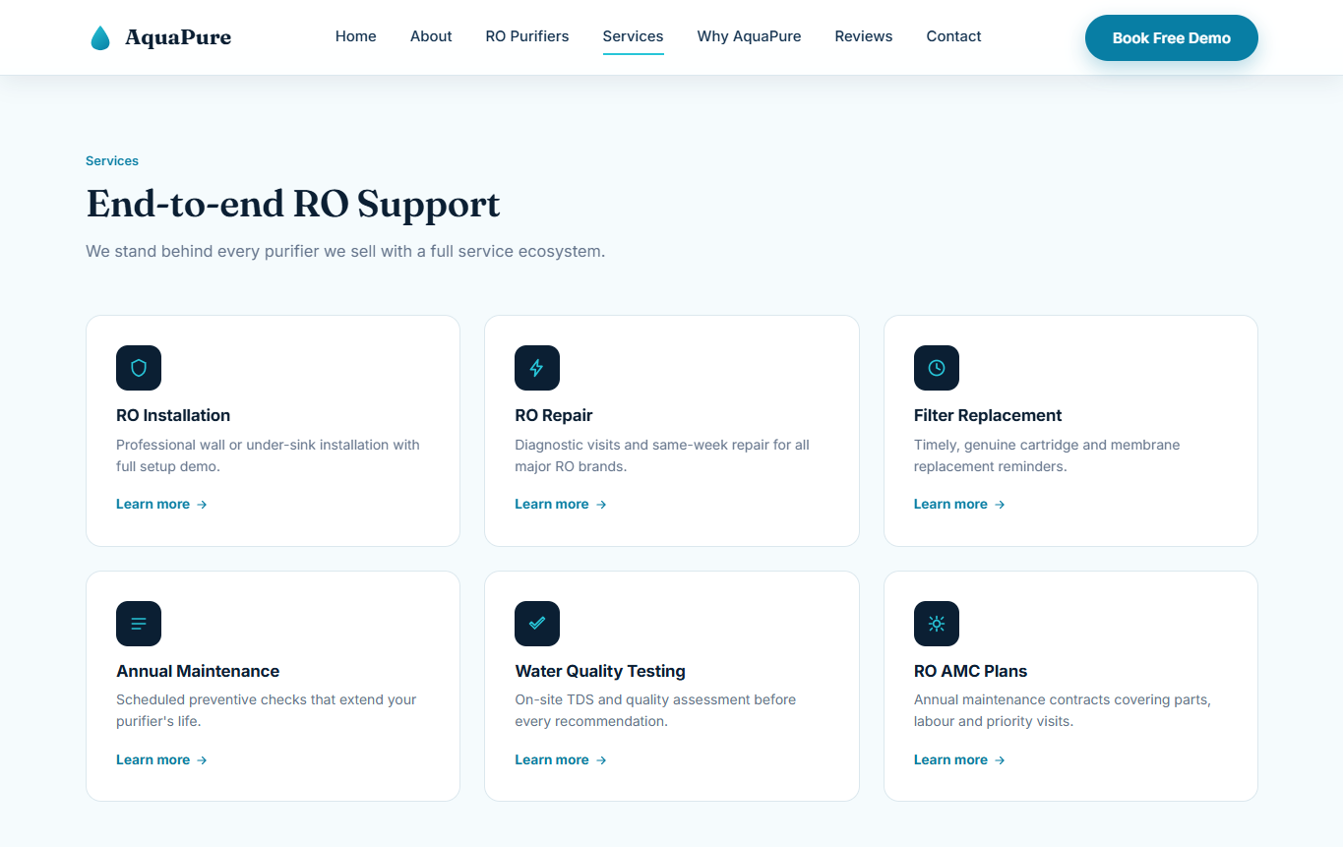Image resolution: width=1343 pixels, height=847 pixels.
Task: Open the Contact nav link
Action: pyautogui.click(x=954, y=36)
